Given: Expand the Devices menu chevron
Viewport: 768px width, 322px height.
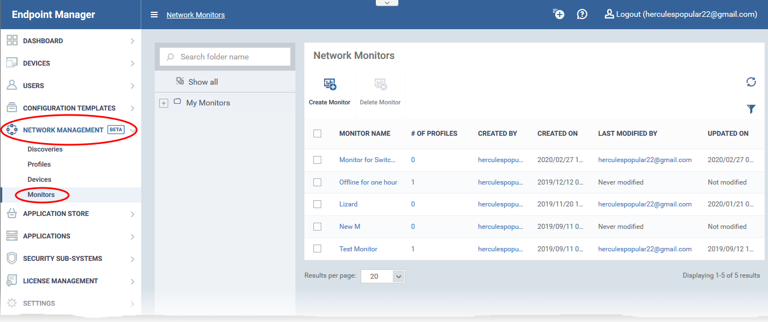Looking at the screenshot, I should click(132, 63).
